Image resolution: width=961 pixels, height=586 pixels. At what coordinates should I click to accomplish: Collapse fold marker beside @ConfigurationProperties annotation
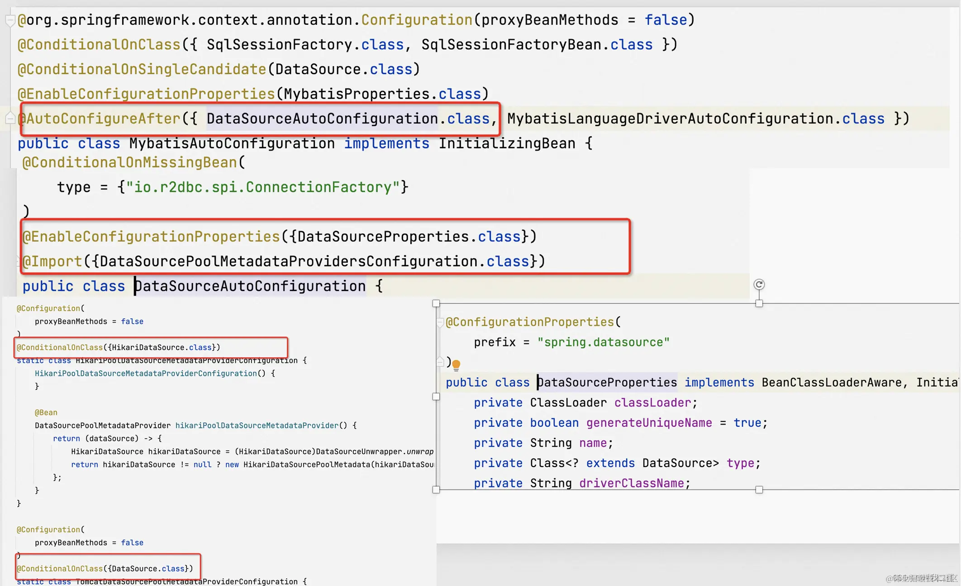click(440, 322)
